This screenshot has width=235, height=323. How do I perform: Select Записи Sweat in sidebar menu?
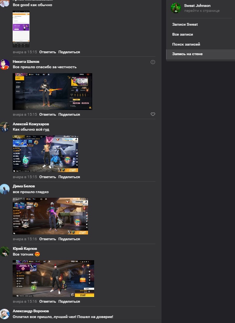coord(185,25)
